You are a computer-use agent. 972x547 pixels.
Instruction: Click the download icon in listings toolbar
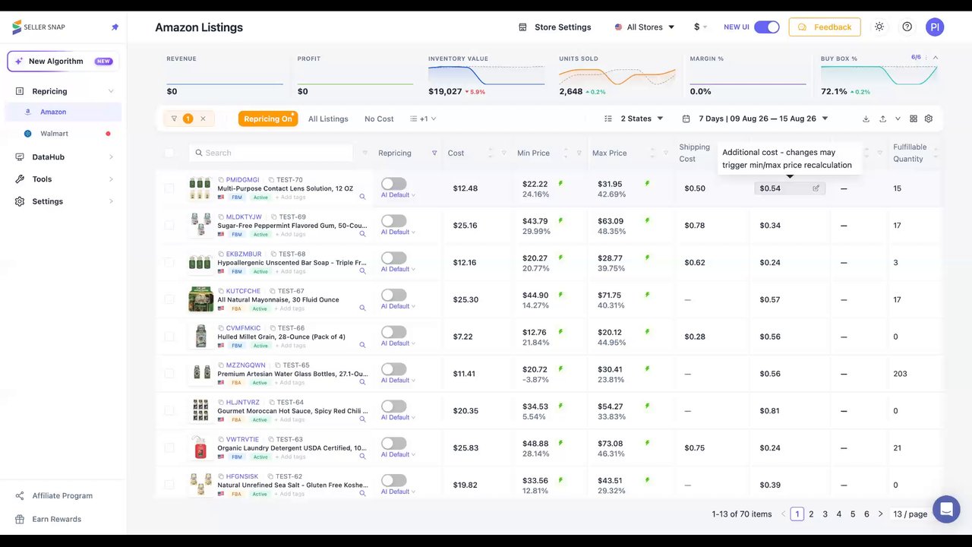(866, 119)
